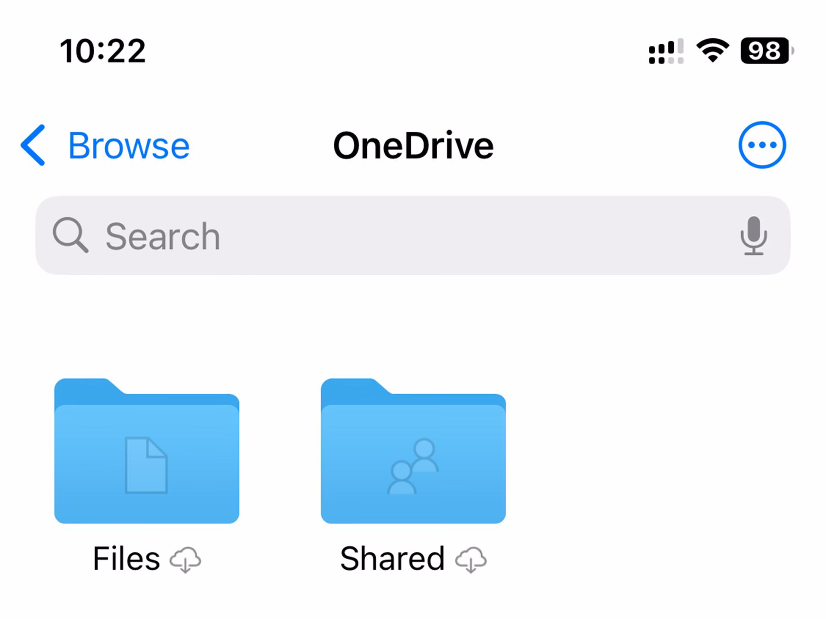Tap the battery 98 indicator
The image size is (826, 619).
pos(767,51)
